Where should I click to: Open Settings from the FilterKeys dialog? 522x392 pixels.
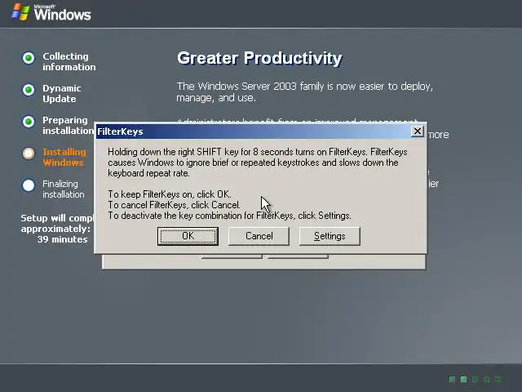[330, 236]
